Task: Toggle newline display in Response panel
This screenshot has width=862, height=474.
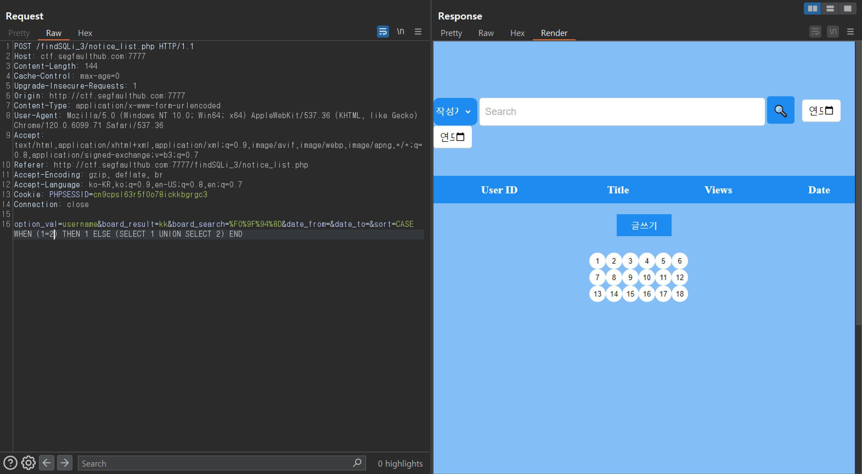Action: point(833,32)
